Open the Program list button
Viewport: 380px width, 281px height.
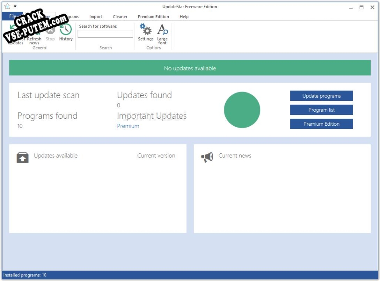point(322,110)
